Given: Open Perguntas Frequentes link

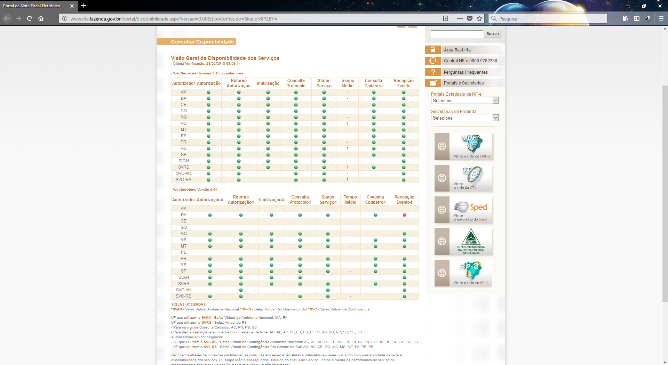Looking at the screenshot, I should coord(466,72).
